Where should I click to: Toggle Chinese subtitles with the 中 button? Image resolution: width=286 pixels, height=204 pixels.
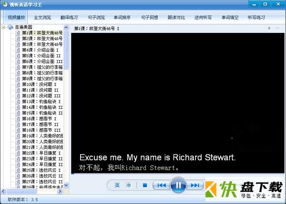tap(129, 185)
